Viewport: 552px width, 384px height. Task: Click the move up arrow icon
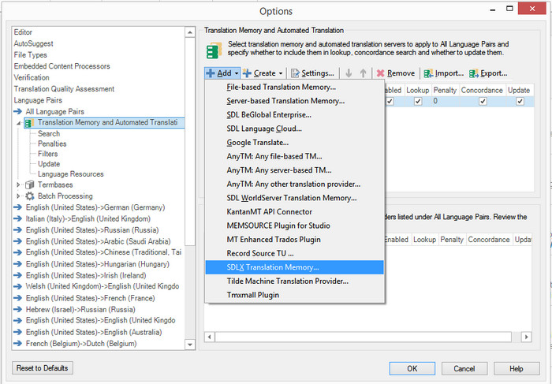coord(363,73)
